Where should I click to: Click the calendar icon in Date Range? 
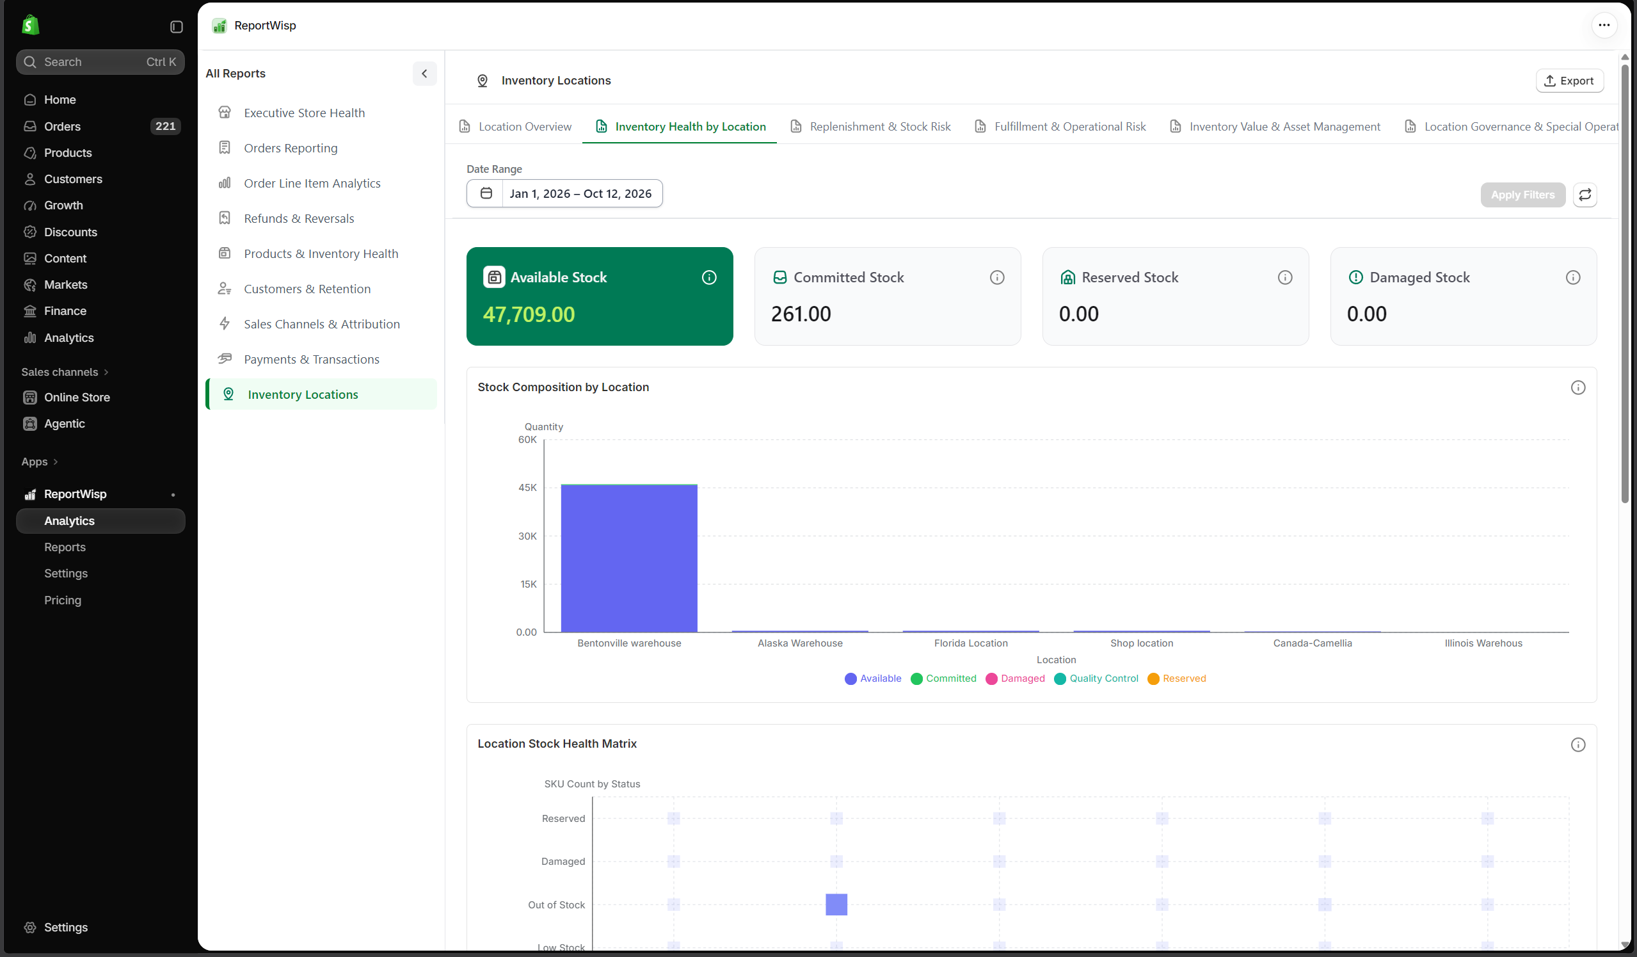[485, 193]
